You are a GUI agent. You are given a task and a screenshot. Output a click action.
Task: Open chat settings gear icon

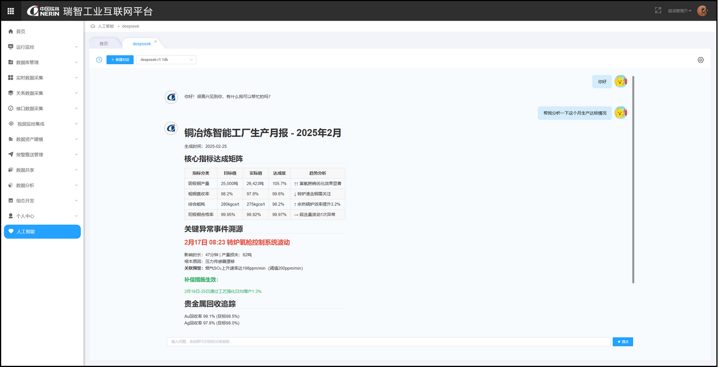click(x=700, y=60)
